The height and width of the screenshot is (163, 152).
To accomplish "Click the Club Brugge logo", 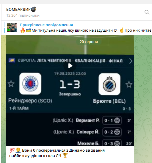I will (x=109, y=84).
